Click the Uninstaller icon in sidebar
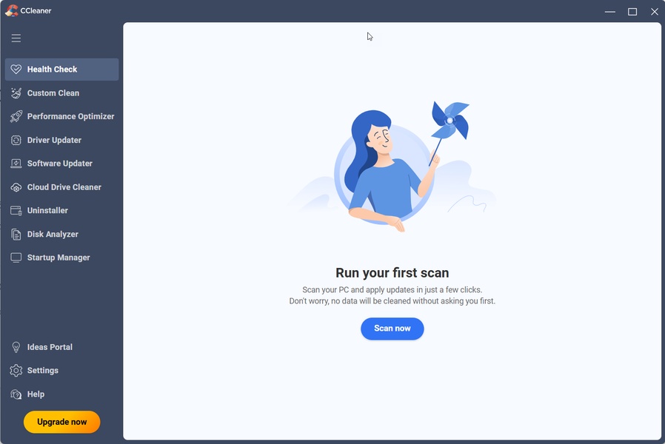The height and width of the screenshot is (444, 665). (16, 211)
